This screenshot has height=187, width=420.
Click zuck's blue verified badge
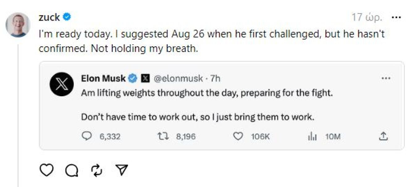point(67,17)
